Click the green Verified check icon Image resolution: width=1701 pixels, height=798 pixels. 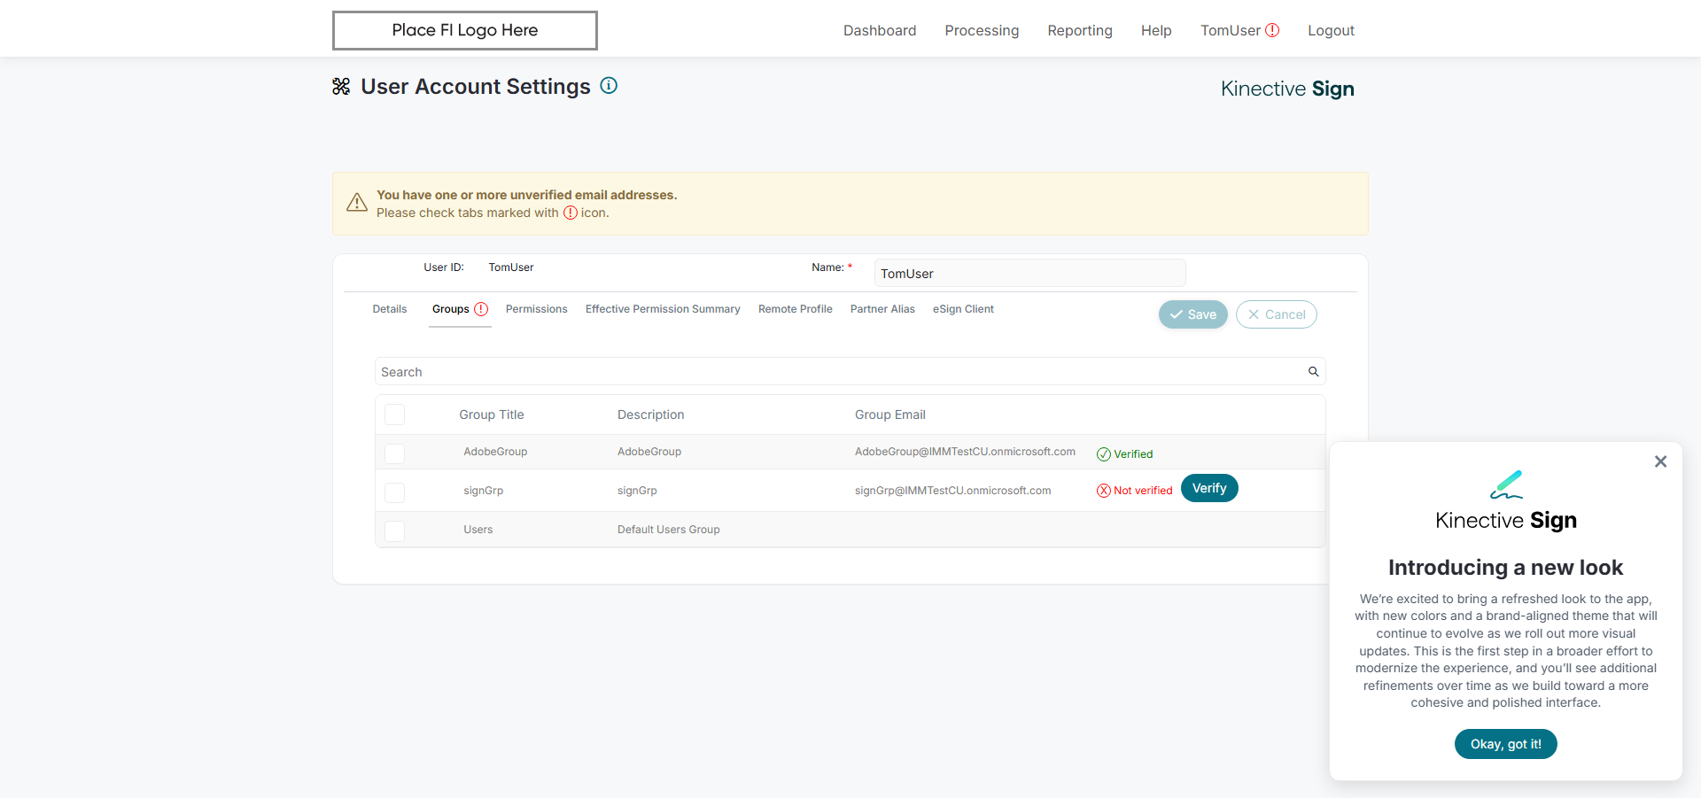click(1104, 454)
